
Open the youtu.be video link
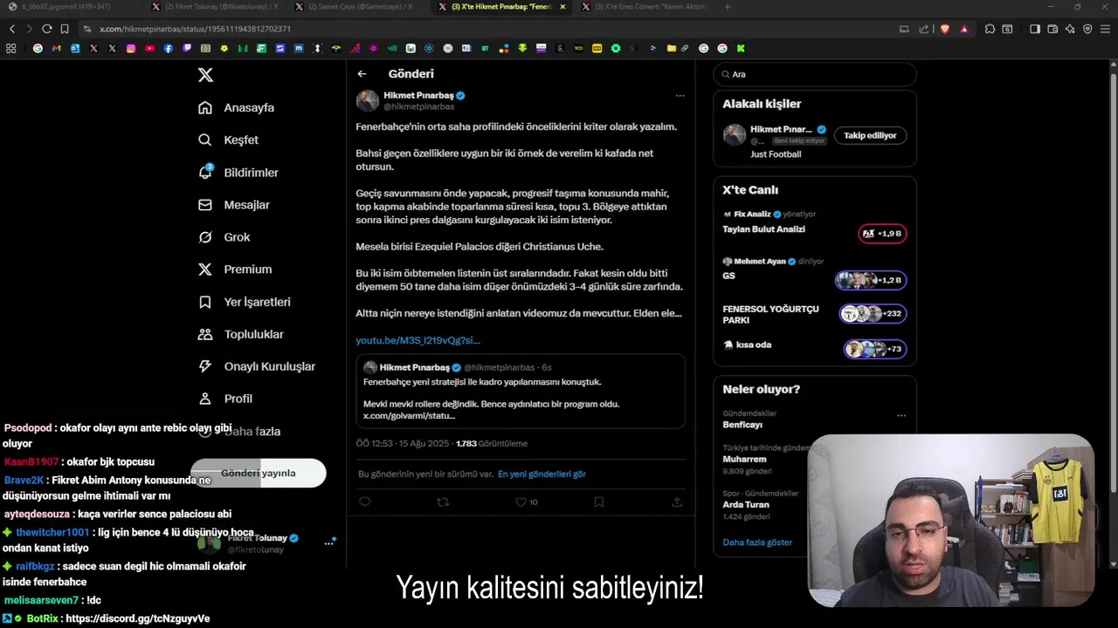(418, 340)
